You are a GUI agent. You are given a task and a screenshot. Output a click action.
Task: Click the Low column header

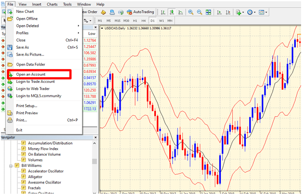coord(91,34)
